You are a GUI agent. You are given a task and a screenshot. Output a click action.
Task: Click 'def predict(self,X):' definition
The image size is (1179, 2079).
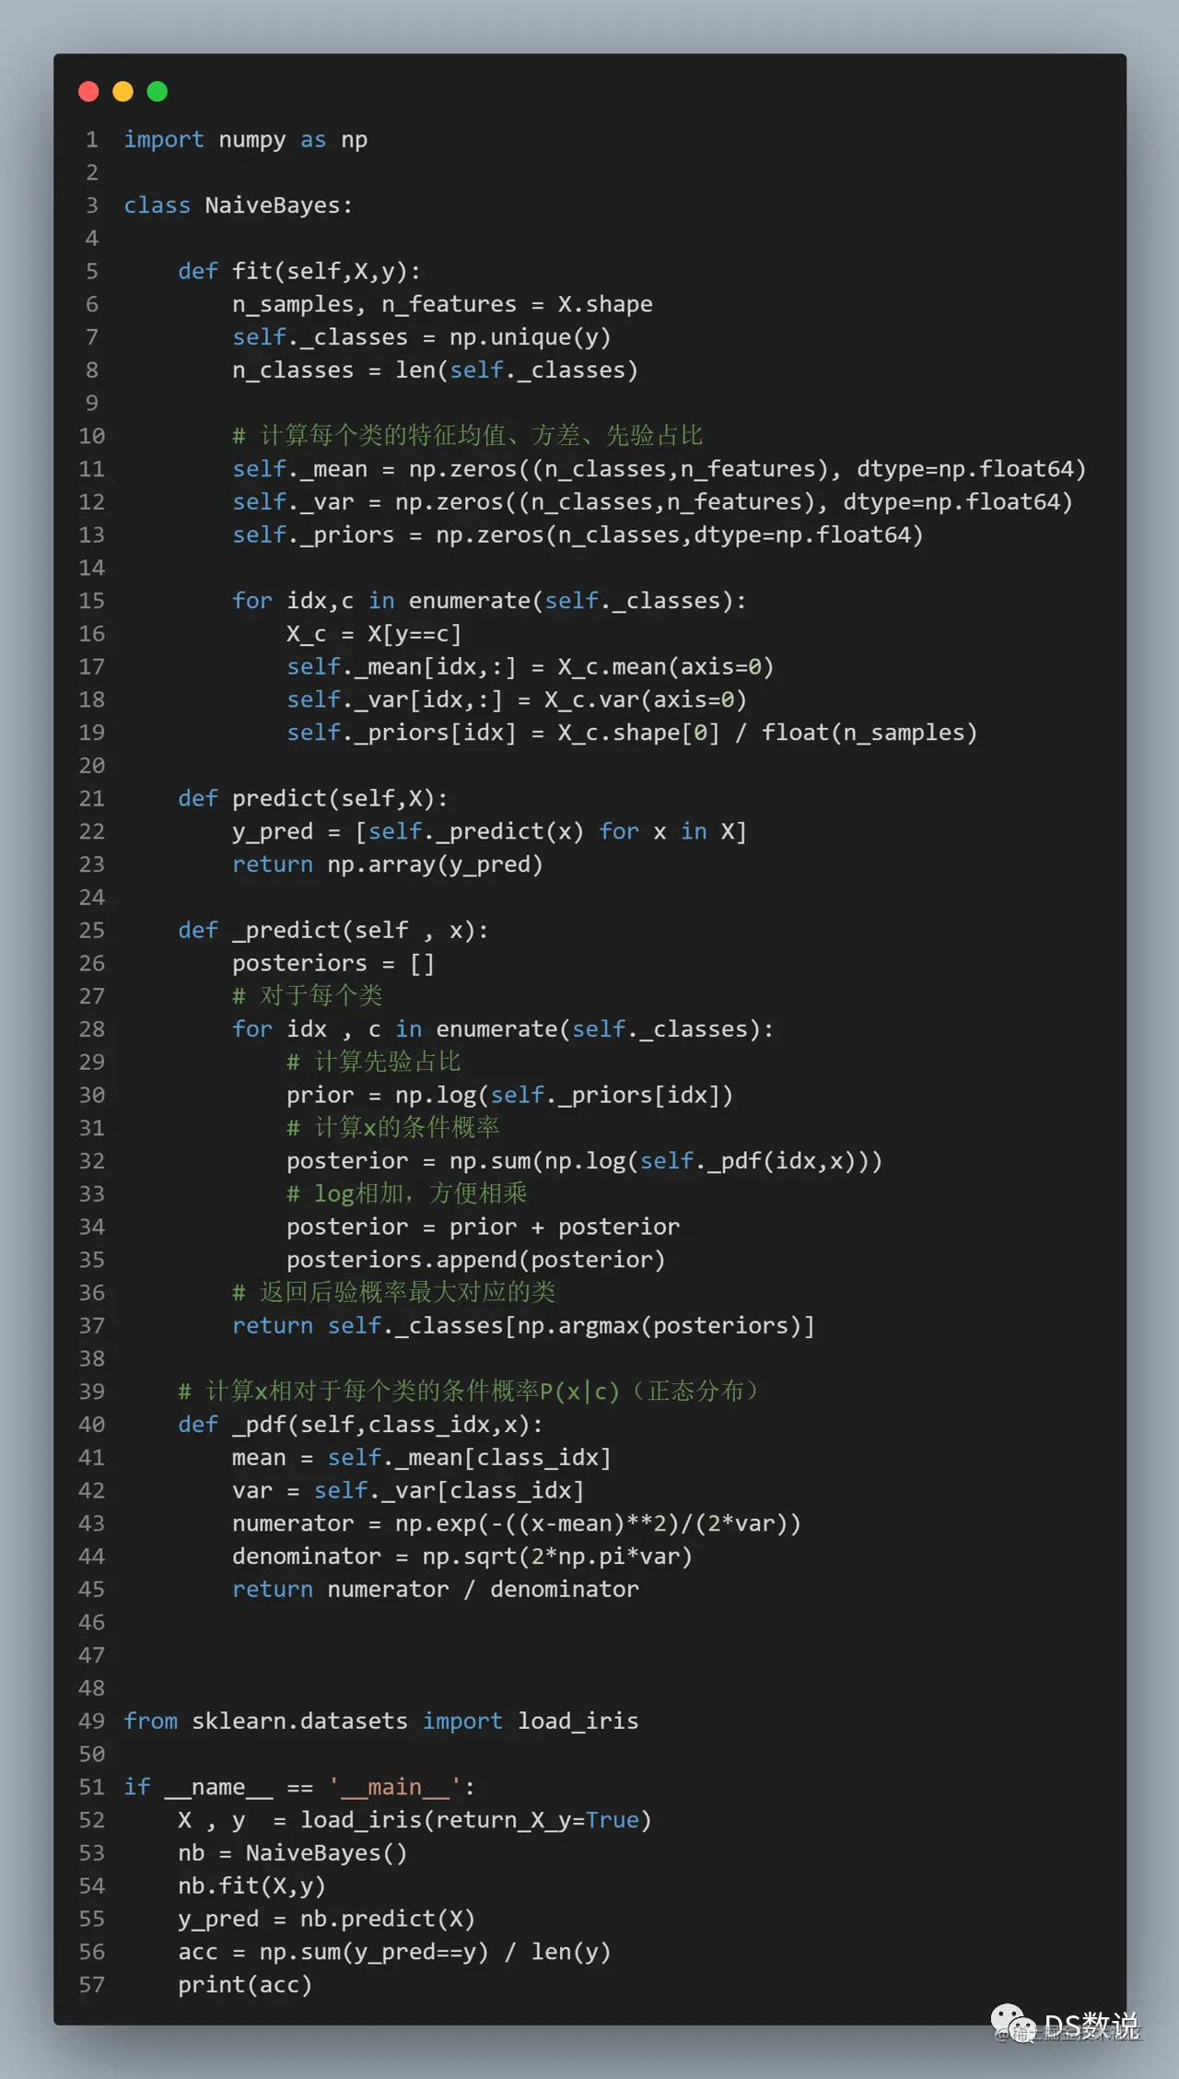coord(313,799)
